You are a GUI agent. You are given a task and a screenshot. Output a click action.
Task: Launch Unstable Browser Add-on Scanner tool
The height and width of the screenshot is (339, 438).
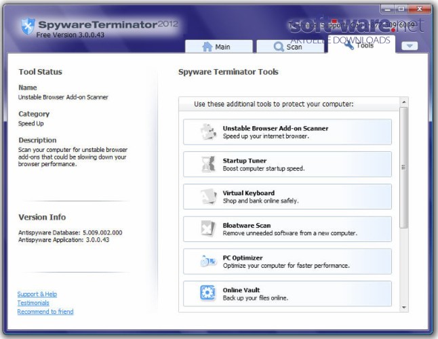pos(287,132)
